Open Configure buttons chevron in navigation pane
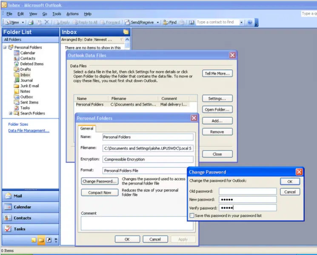Screen dimensions: 317x255 (56, 240)
